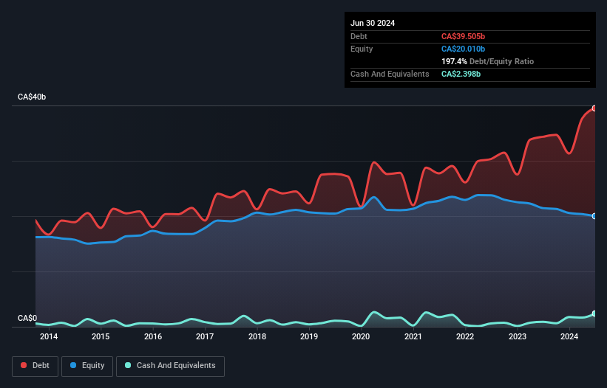The image size is (607, 388).
Task: Toggle Cash And Equivalents legend button
Action: (170, 366)
